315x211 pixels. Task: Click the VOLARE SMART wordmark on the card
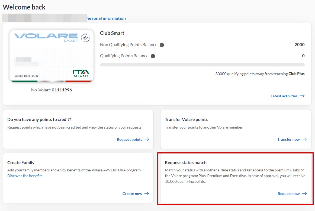(46, 37)
